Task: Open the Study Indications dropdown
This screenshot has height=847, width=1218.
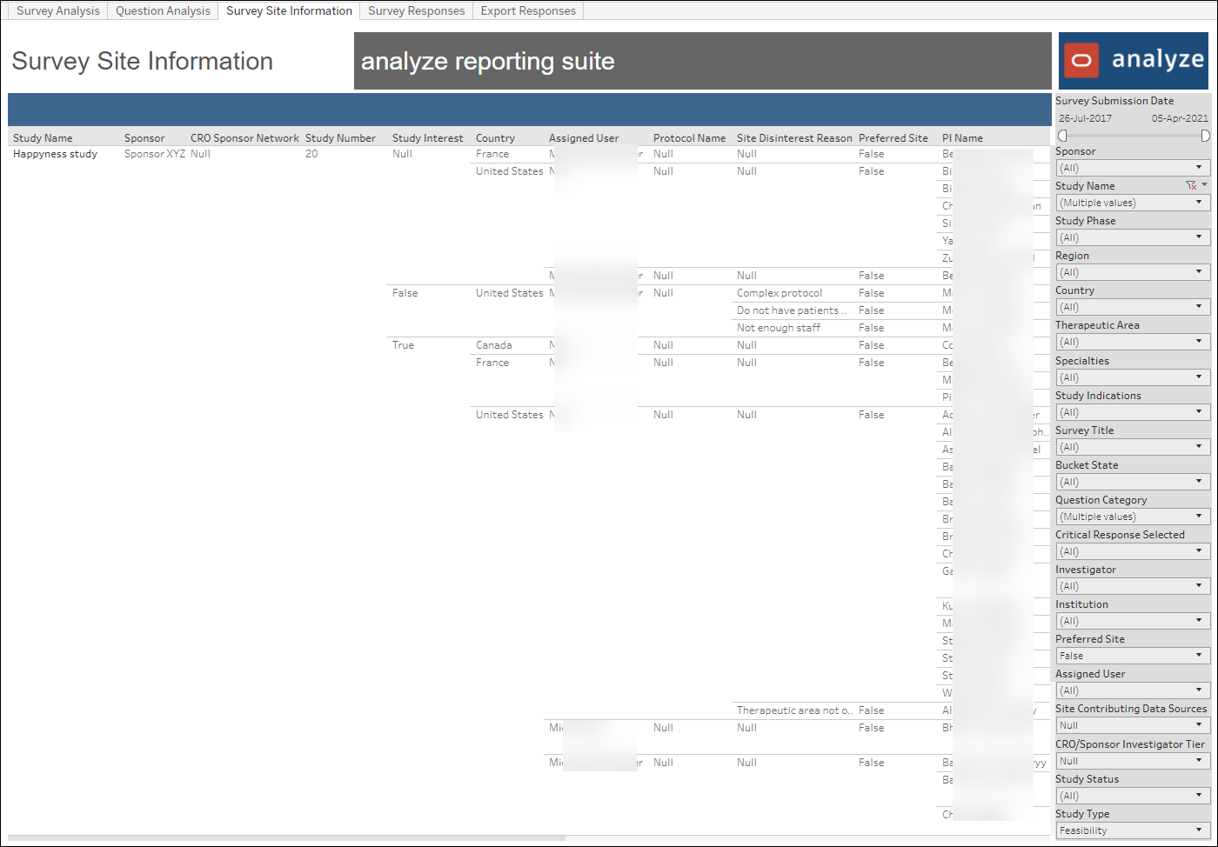Action: (1133, 412)
